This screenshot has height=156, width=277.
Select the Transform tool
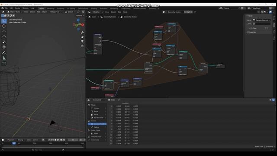[x=4, y=47]
